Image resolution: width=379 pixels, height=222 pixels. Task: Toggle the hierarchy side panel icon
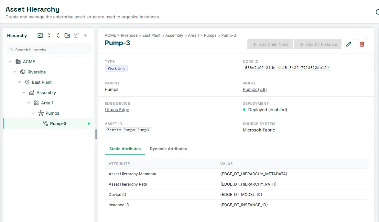(x=40, y=36)
